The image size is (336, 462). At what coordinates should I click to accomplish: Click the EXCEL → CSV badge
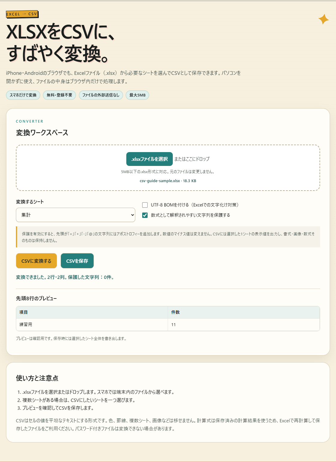click(22, 14)
